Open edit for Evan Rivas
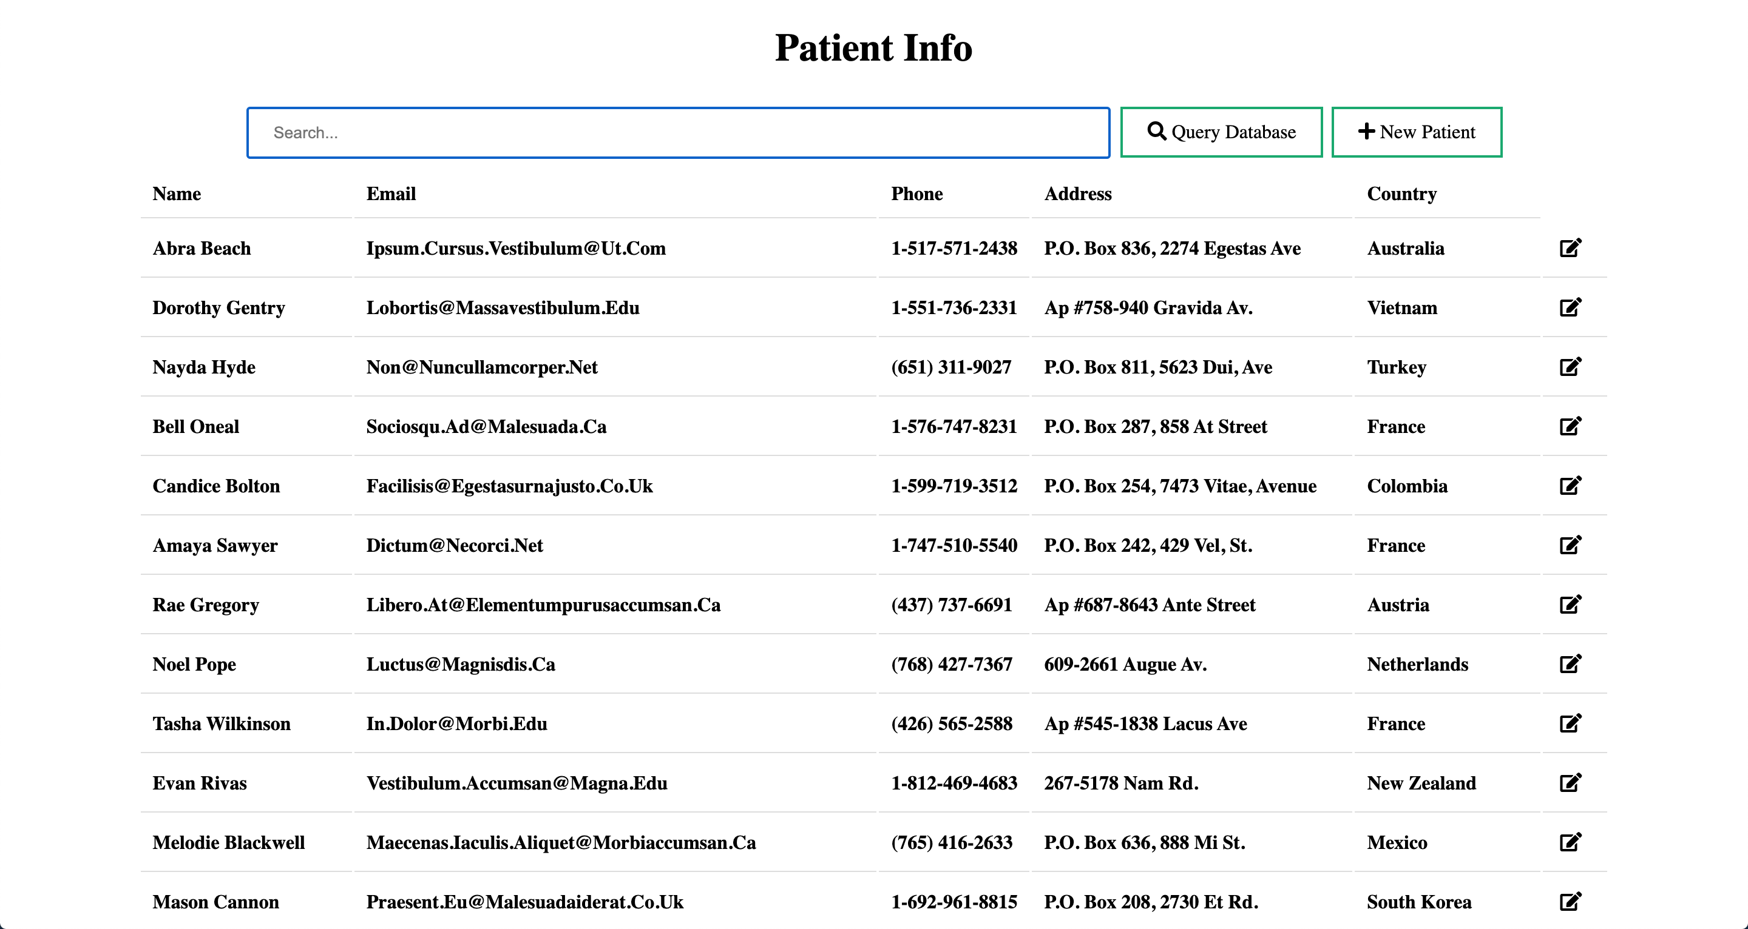1748x929 pixels. click(x=1570, y=782)
